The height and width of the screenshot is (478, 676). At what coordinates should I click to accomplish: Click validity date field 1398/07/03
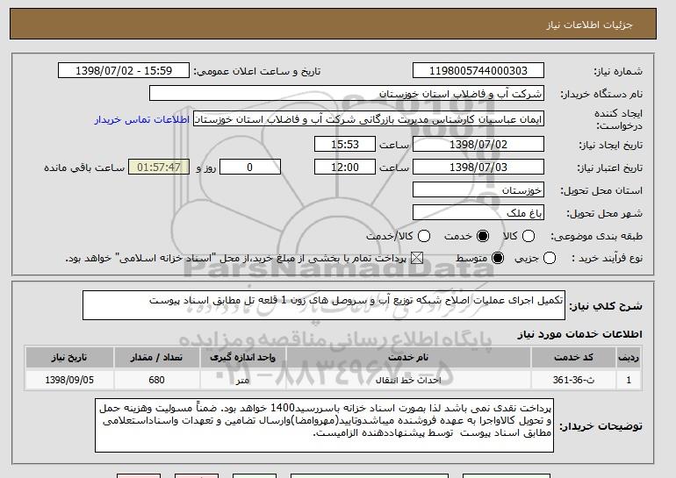pyautogui.click(x=478, y=168)
